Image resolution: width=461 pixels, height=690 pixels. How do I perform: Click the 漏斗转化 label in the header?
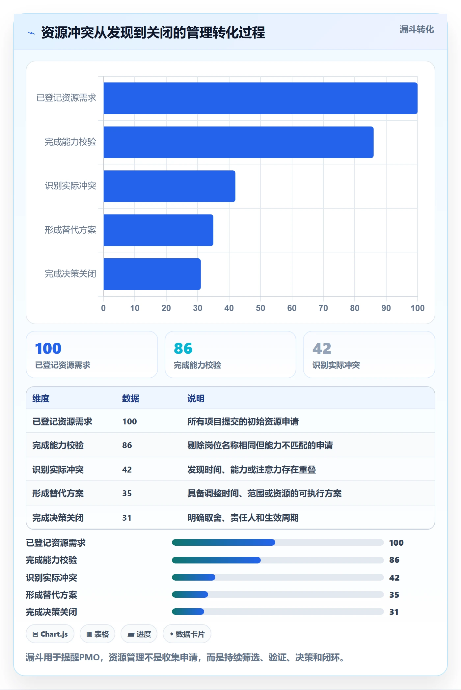point(417,30)
